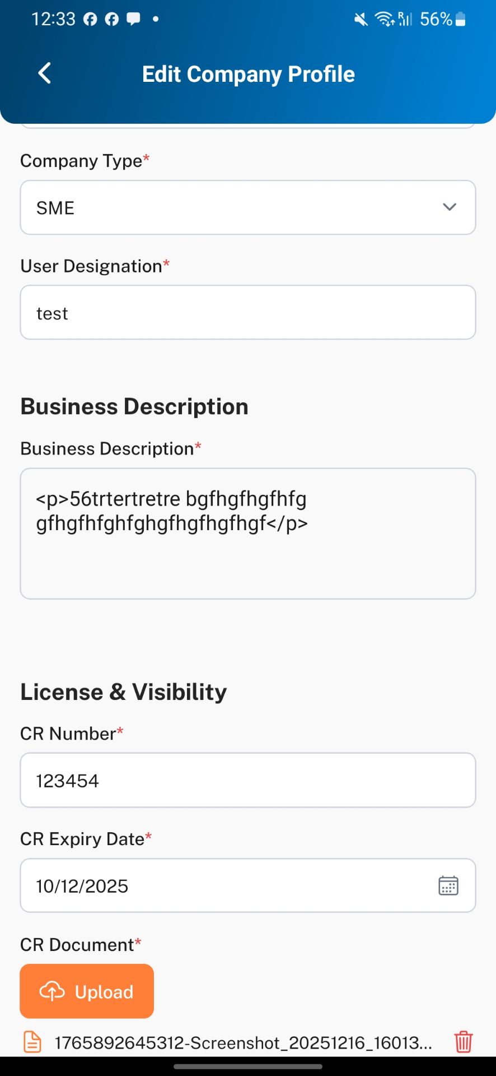Screen dimensions: 496x1076
Task: Select the CR Number field with 123454
Action: 248,780
